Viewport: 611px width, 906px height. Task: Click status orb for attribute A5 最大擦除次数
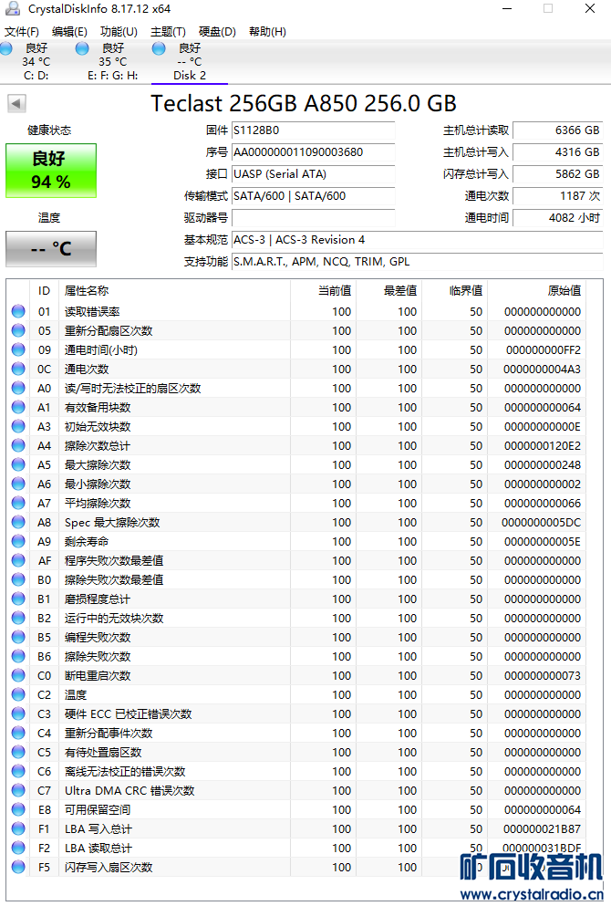(18, 464)
